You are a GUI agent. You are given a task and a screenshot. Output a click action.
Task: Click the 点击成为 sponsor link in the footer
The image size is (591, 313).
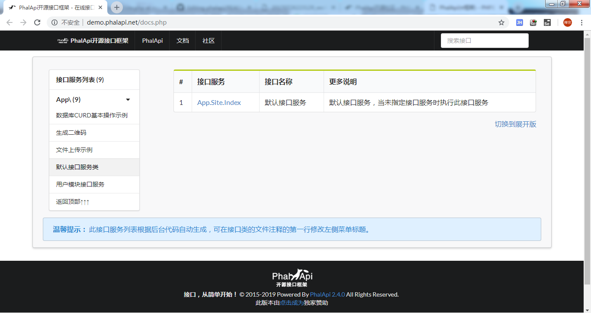click(x=292, y=303)
